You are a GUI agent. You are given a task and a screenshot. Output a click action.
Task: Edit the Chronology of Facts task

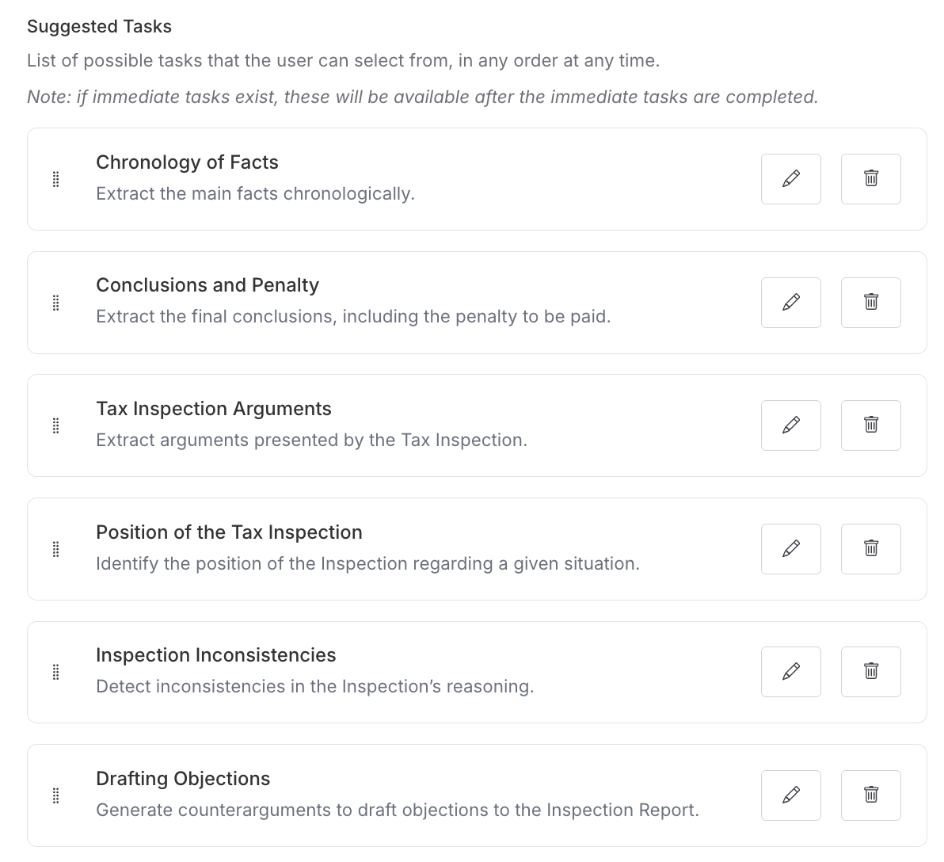point(790,179)
